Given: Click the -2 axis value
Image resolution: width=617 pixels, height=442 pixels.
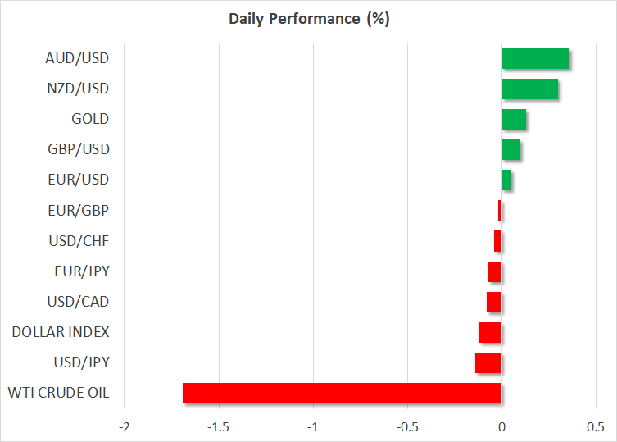Looking at the screenshot, I should pyautogui.click(x=125, y=427).
